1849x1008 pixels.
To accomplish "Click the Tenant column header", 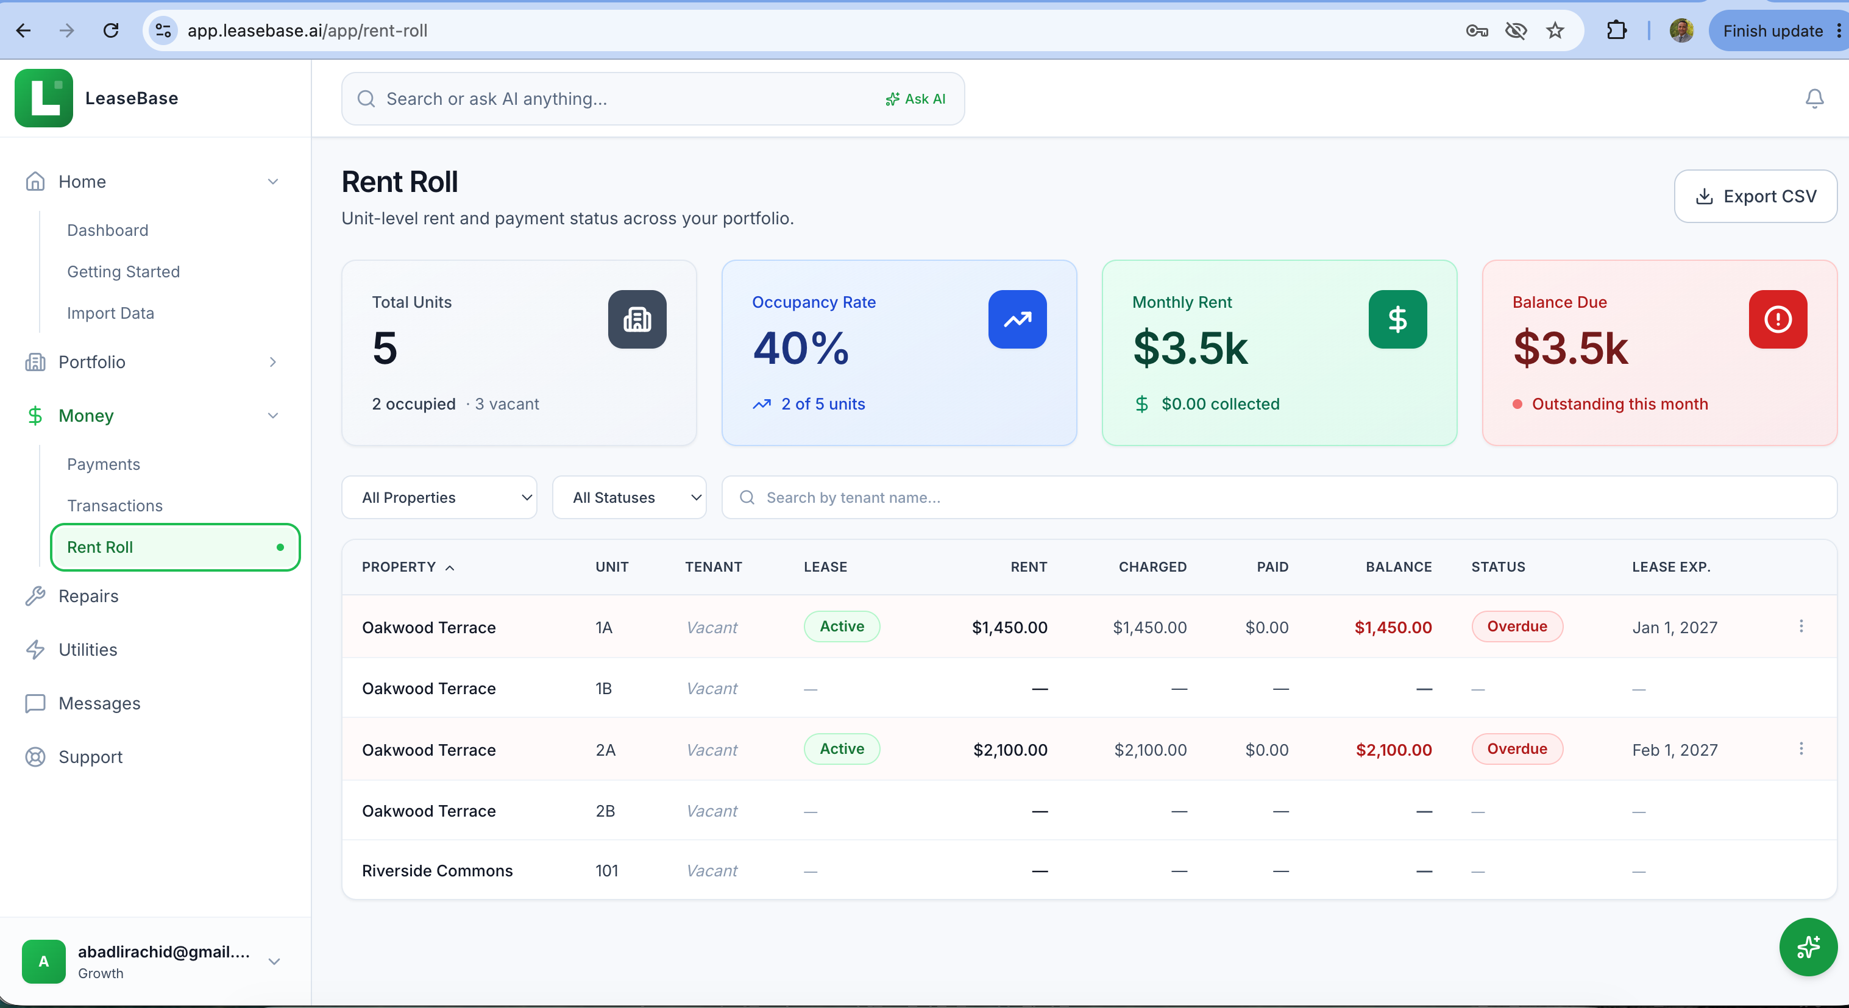I will click(x=714, y=566).
